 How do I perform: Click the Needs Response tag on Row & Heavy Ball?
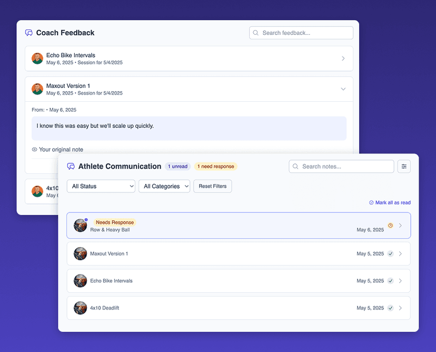point(115,222)
